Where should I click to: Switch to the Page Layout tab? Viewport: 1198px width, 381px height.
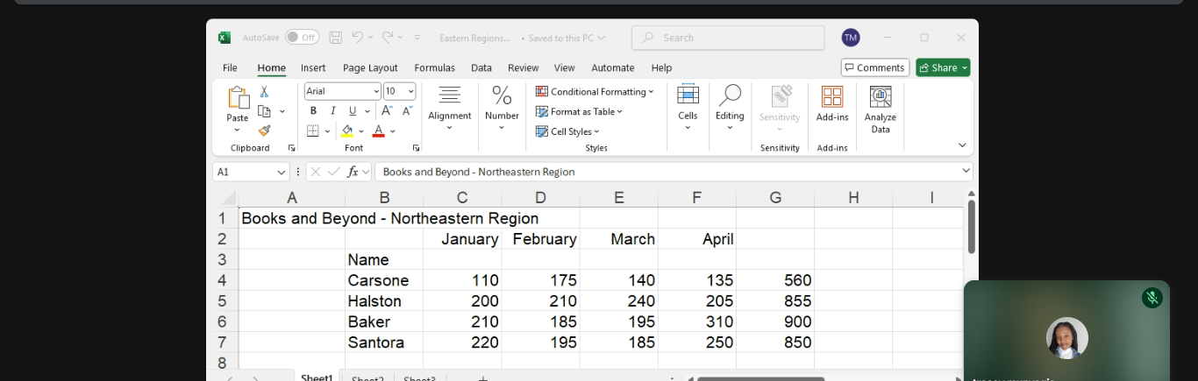coord(370,67)
